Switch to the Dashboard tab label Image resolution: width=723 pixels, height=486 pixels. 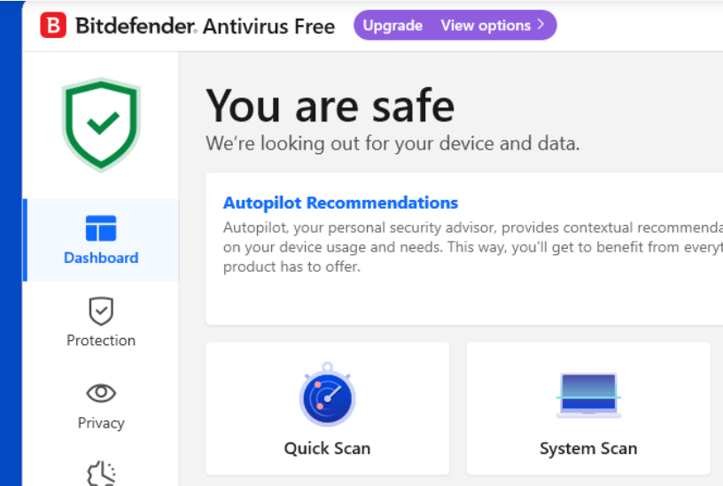(101, 258)
